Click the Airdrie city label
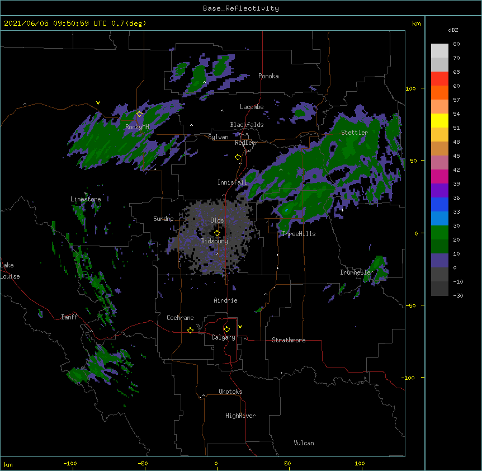Image resolution: width=482 pixels, height=471 pixels. point(226,300)
